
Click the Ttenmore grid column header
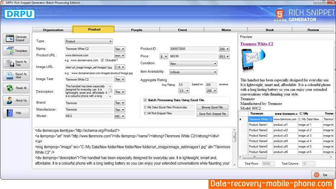pos(261,114)
